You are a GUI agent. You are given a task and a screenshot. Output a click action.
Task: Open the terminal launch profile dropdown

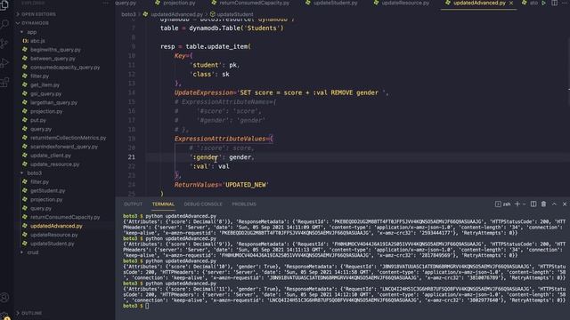pos(525,204)
